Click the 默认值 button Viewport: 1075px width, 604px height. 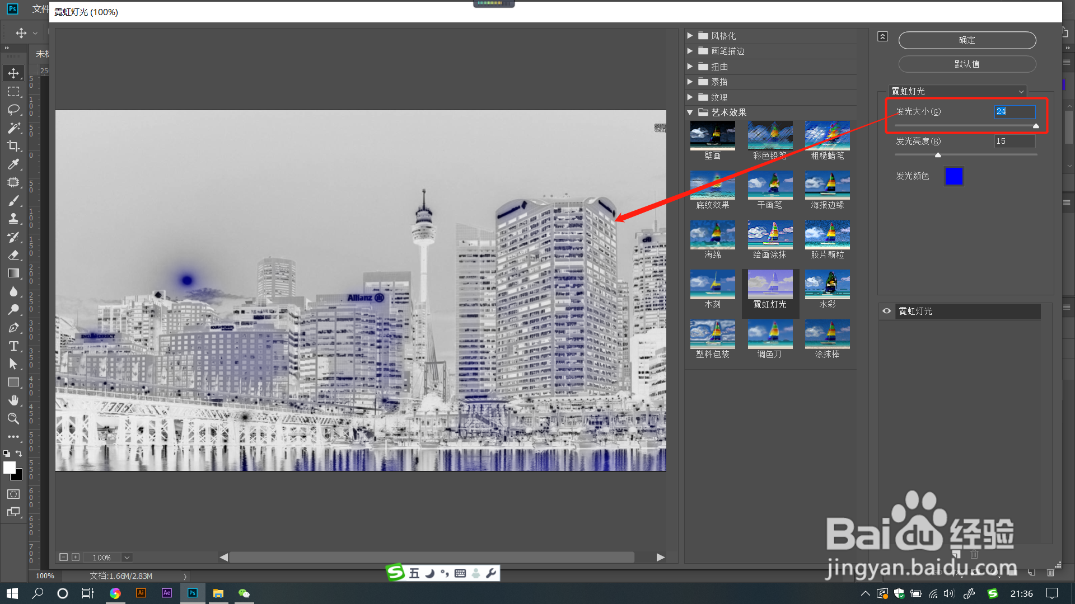click(x=967, y=64)
